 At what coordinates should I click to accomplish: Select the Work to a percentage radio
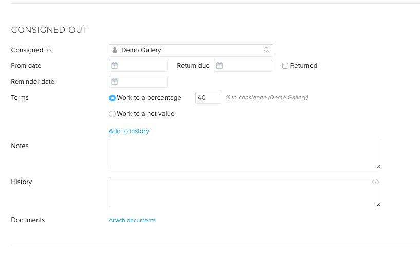pos(112,98)
